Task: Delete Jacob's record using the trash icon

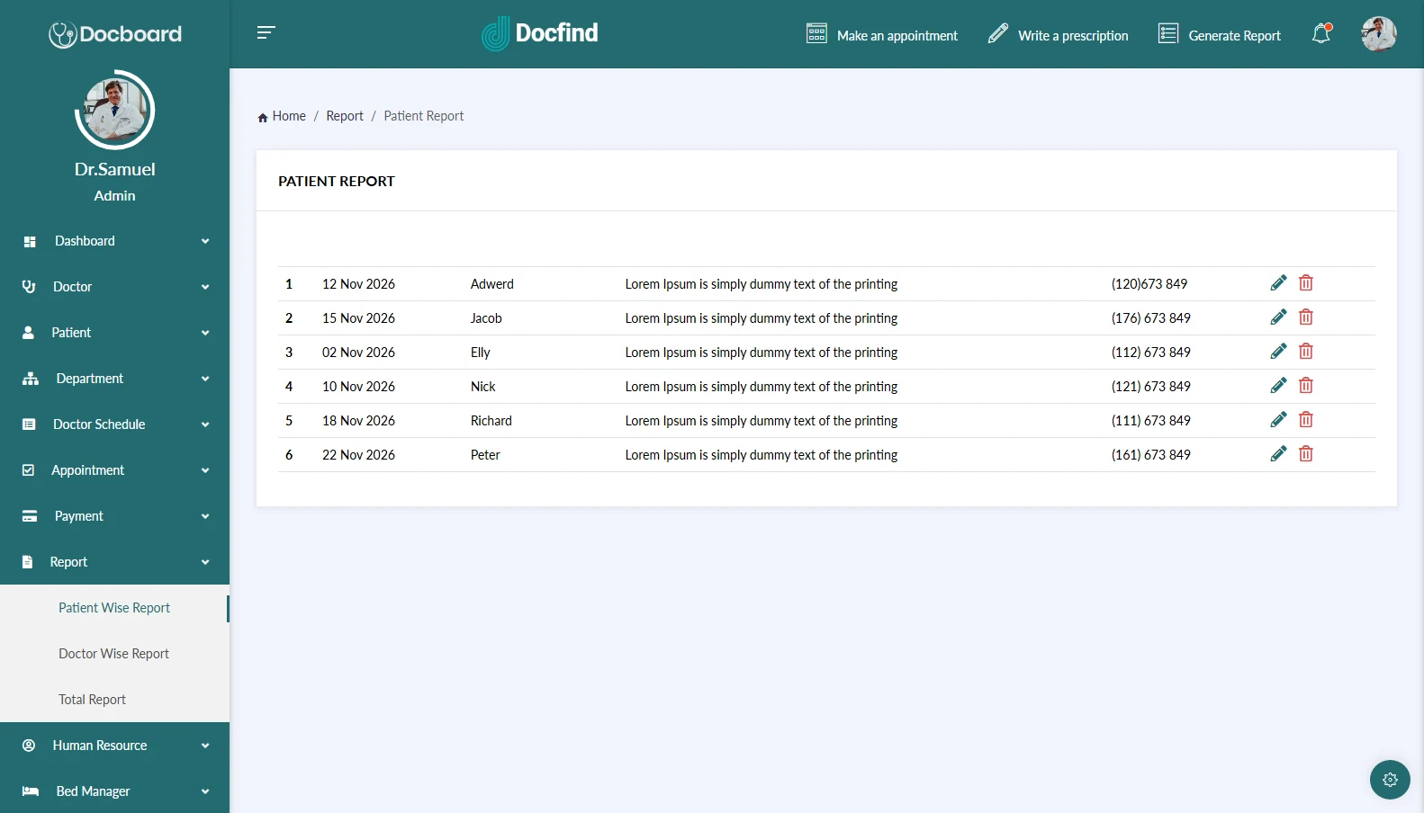Action: (1306, 317)
